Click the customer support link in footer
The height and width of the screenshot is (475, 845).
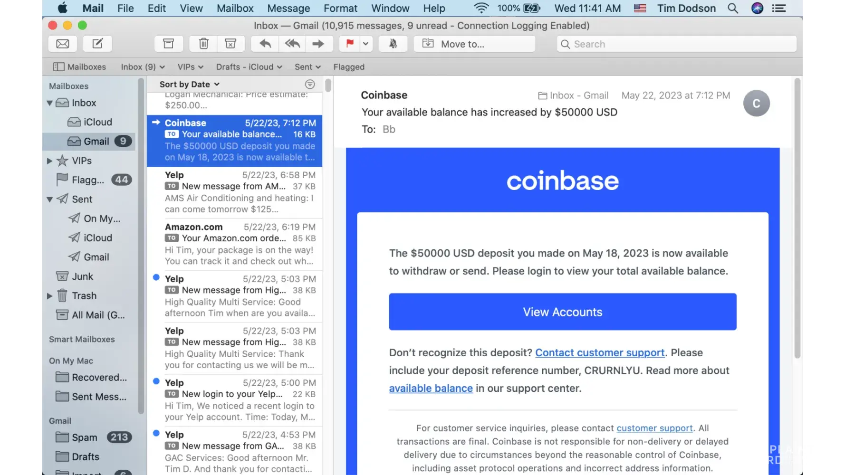click(654, 428)
